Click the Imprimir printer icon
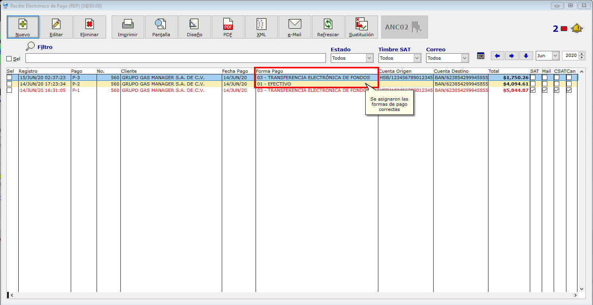Viewport: 593px width, 305px height. 128,25
